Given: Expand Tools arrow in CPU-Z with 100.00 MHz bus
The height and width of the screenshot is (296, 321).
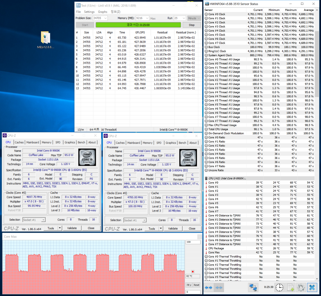Looking at the screenshot, I should (x=161, y=229).
